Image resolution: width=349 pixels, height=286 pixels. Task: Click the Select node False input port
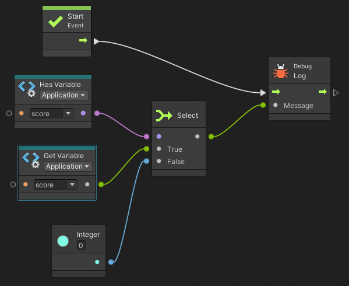159,161
